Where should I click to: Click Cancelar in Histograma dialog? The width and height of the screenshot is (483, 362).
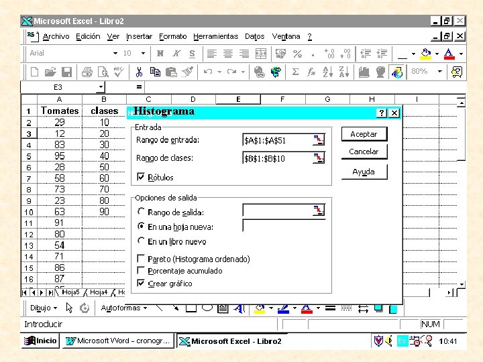point(364,152)
